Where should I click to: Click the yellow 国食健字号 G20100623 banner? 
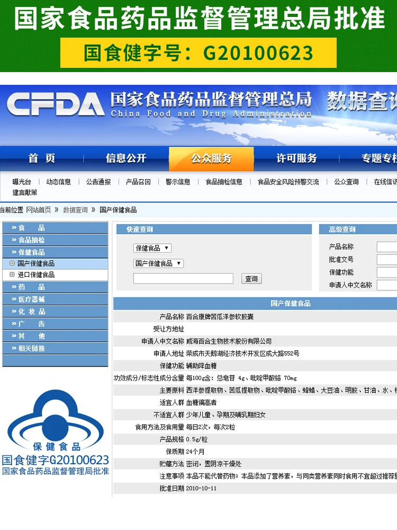[198, 52]
